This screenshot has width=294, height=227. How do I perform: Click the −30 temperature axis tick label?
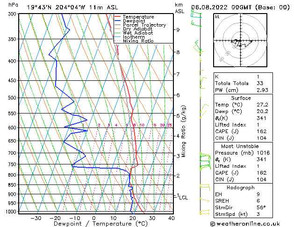[36, 218]
